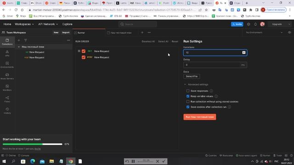Open Collections in the Postman sidebar
Viewport: 294px width, 165px height.
click(7, 42)
